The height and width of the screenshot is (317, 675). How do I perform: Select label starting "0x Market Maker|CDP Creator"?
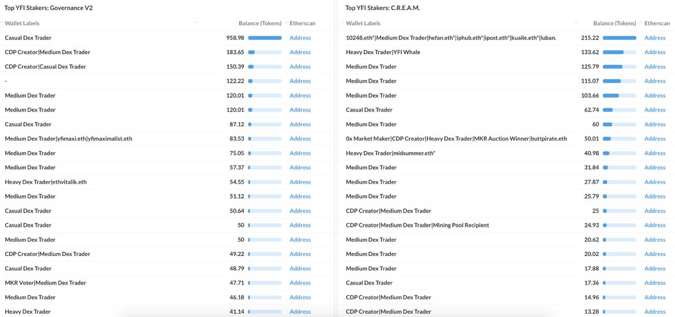pyautogui.click(x=457, y=138)
